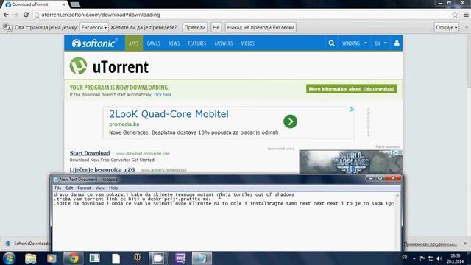Open the Chrome hamburger menu
The image size is (471, 265).
tap(466, 15)
